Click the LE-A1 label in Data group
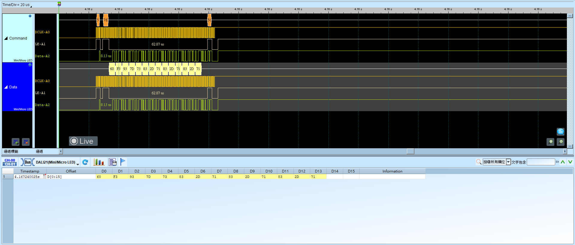The image size is (575, 245). [x=40, y=93]
